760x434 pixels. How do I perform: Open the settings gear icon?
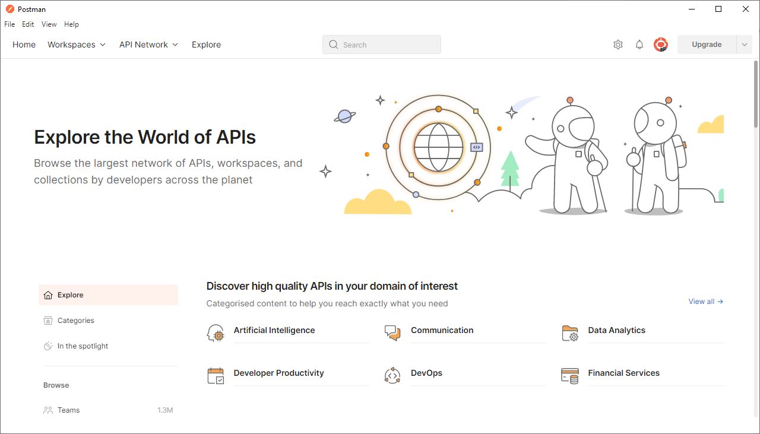pyautogui.click(x=618, y=45)
